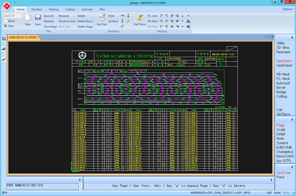Open the Autonest ribbon tab

point(87,9)
